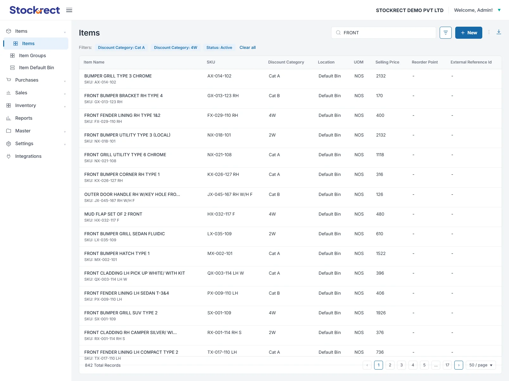Jump to last page 17
Image resolution: width=509 pixels, height=381 pixels.
pos(447,365)
